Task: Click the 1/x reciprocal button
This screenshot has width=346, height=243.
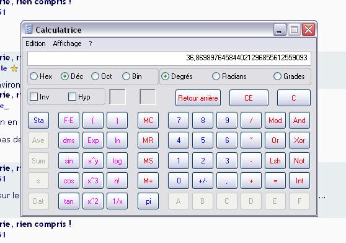Action: coord(117,201)
